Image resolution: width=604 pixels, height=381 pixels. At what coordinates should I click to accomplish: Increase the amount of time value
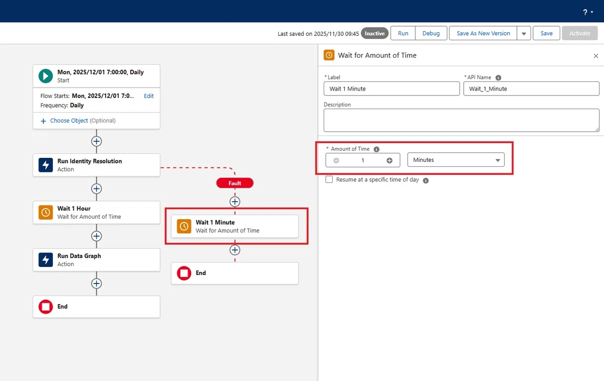(x=390, y=160)
